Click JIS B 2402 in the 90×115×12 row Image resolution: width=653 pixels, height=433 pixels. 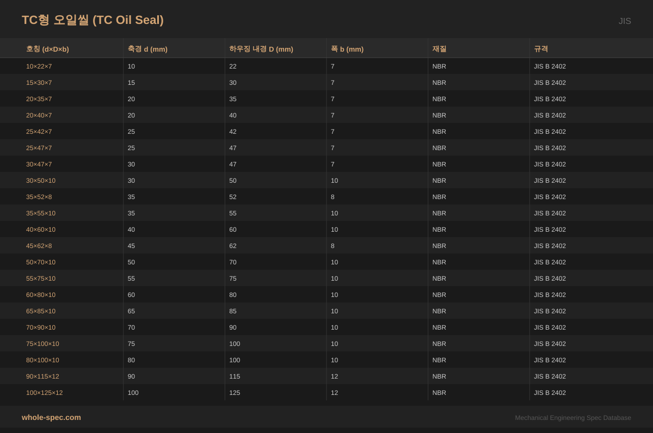pyautogui.click(x=550, y=376)
